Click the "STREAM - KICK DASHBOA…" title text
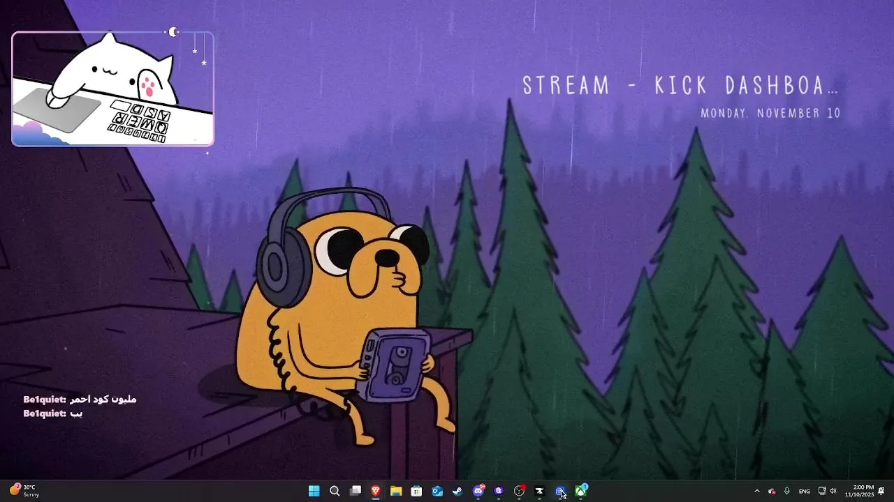Image resolution: width=894 pixels, height=502 pixels. coord(680,86)
